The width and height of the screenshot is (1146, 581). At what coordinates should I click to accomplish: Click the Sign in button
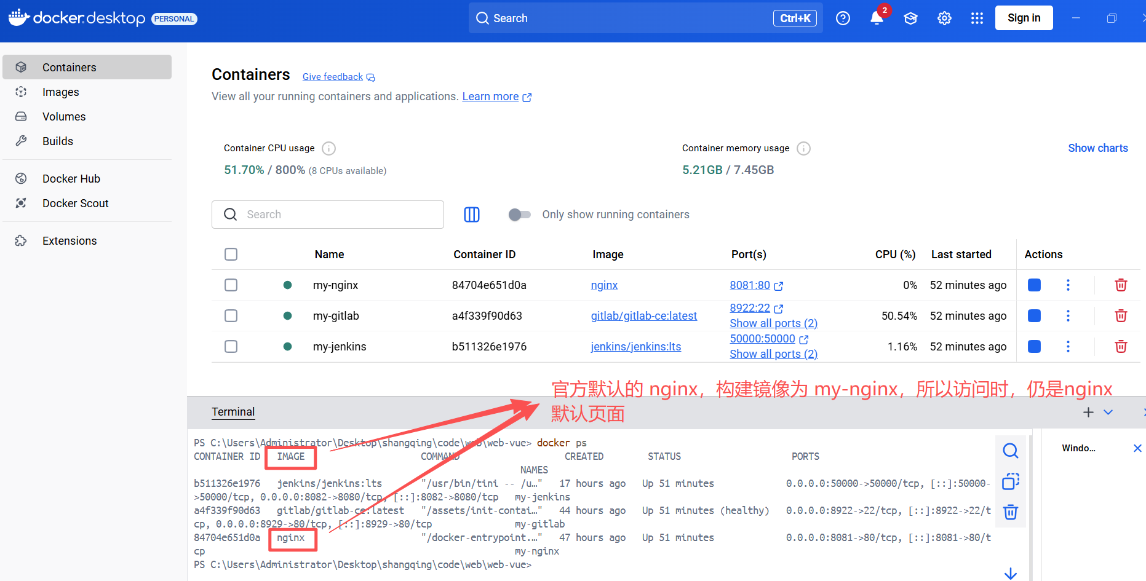pos(1024,18)
